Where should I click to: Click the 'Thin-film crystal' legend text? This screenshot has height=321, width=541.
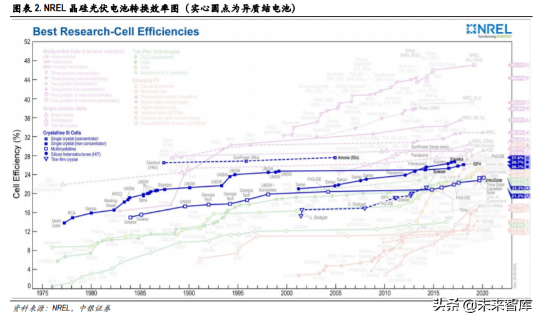64,159
